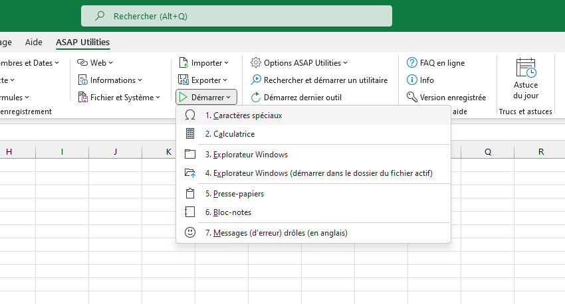This screenshot has width=565, height=304.
Task: Click the Rechercher et démarrer icon
Action: click(256, 80)
